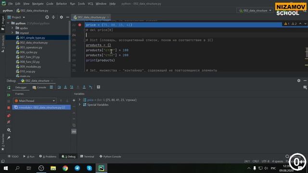Select 002_data_structure.py in project tree
308x173 pixels.
pos(34,43)
